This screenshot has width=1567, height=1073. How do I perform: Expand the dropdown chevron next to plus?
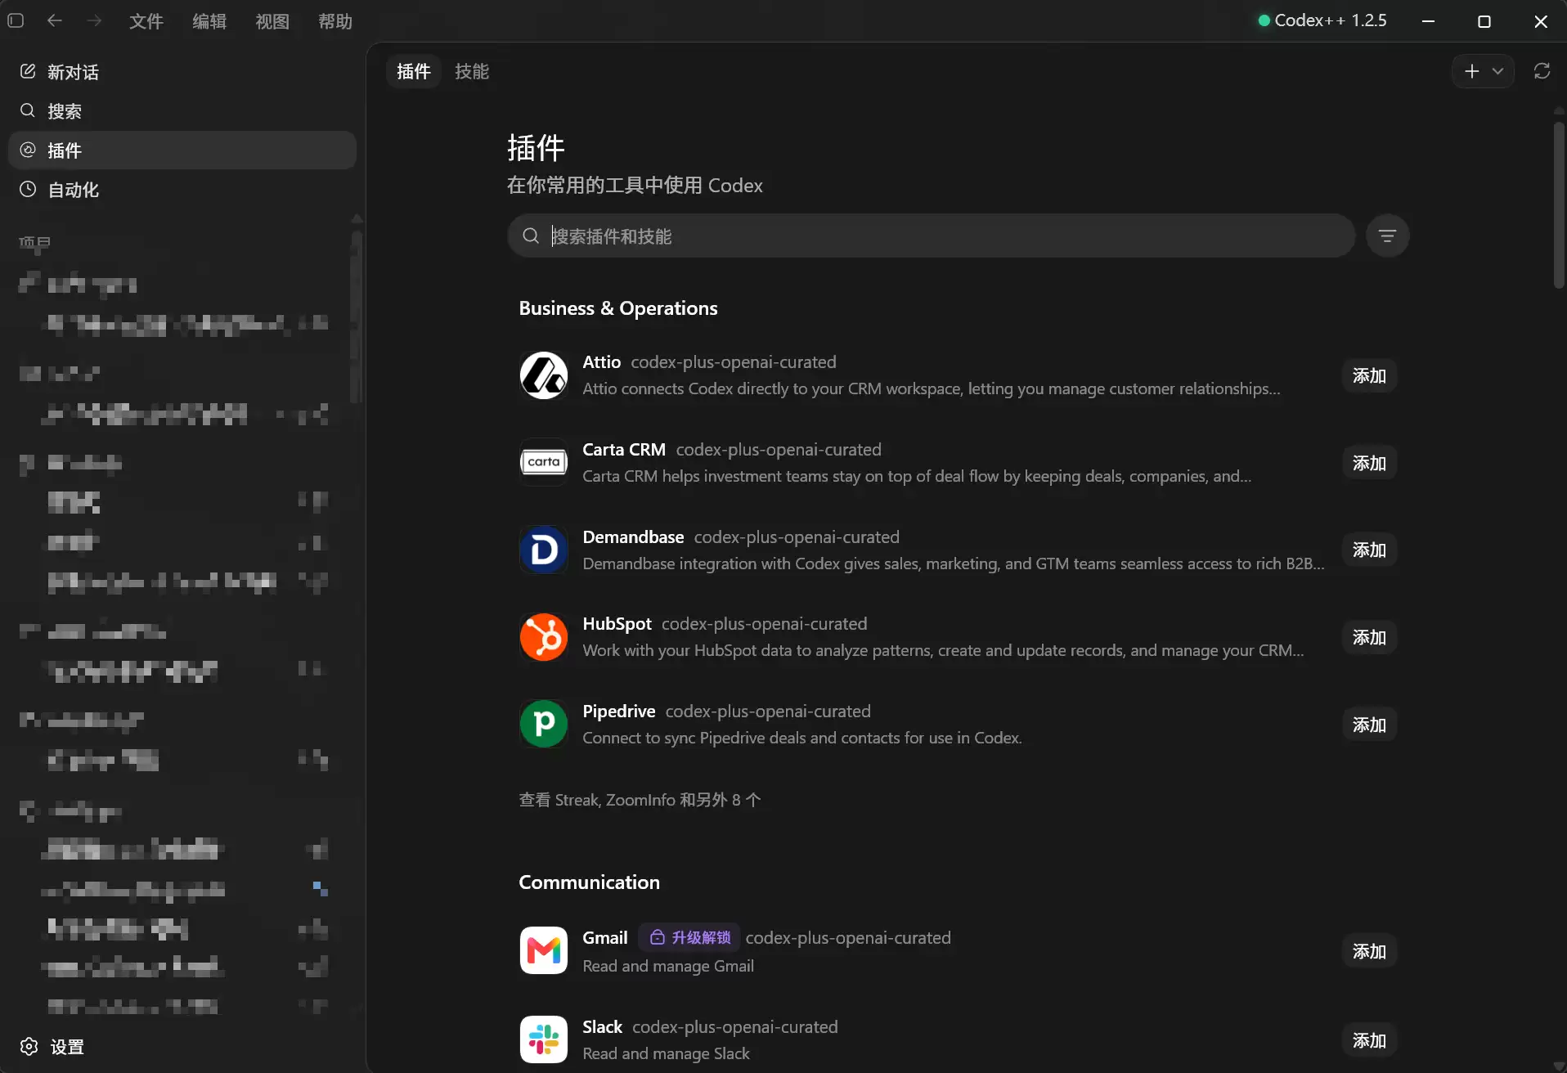1497,71
